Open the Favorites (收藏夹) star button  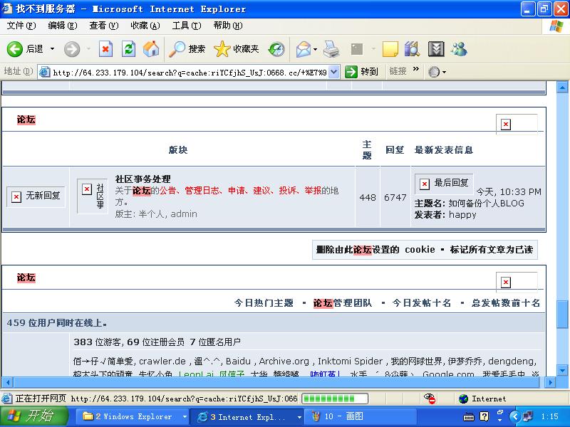[x=237, y=49]
